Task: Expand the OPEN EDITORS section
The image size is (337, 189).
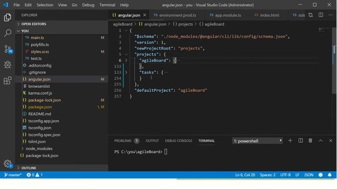Action: coord(62,24)
